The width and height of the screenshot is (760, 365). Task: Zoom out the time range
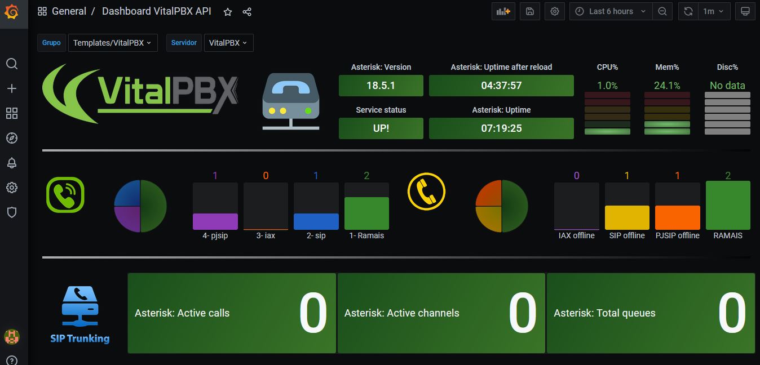[662, 11]
